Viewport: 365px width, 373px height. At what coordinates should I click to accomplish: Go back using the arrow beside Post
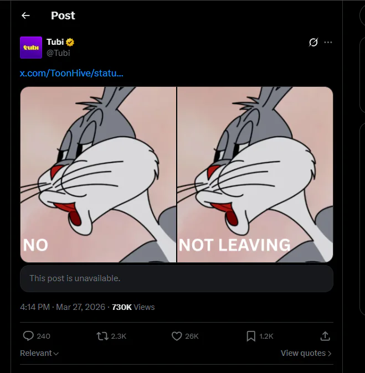tap(25, 15)
